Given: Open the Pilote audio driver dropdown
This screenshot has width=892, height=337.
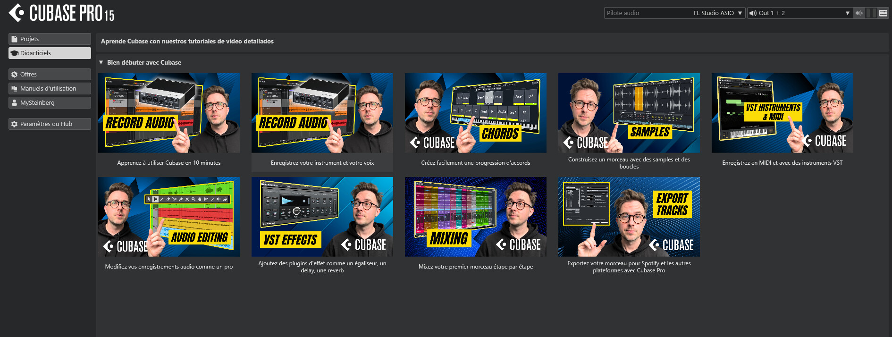Looking at the screenshot, I should [x=674, y=13].
